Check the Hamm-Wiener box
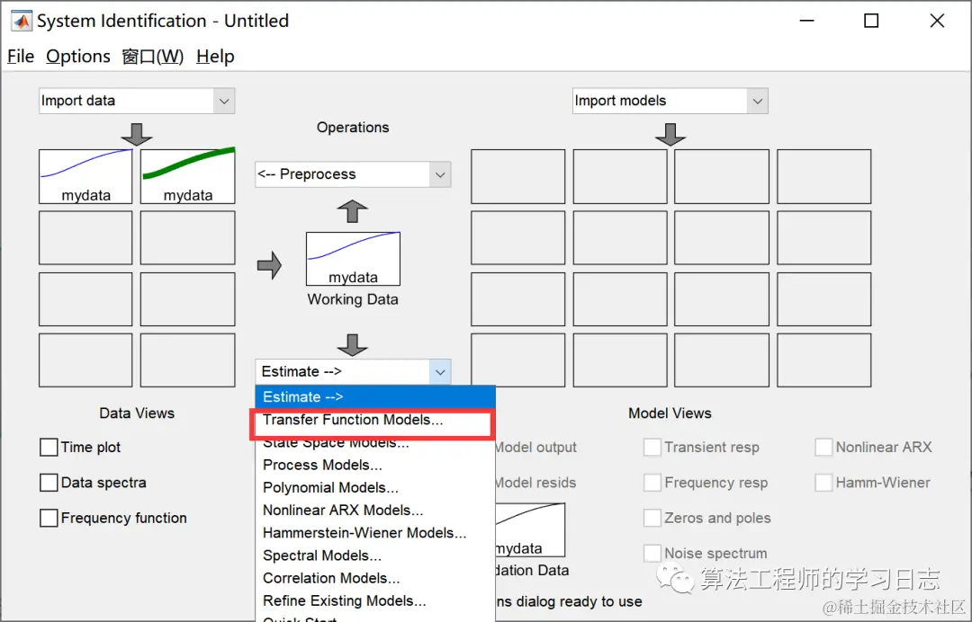This screenshot has width=972, height=622. click(x=823, y=482)
